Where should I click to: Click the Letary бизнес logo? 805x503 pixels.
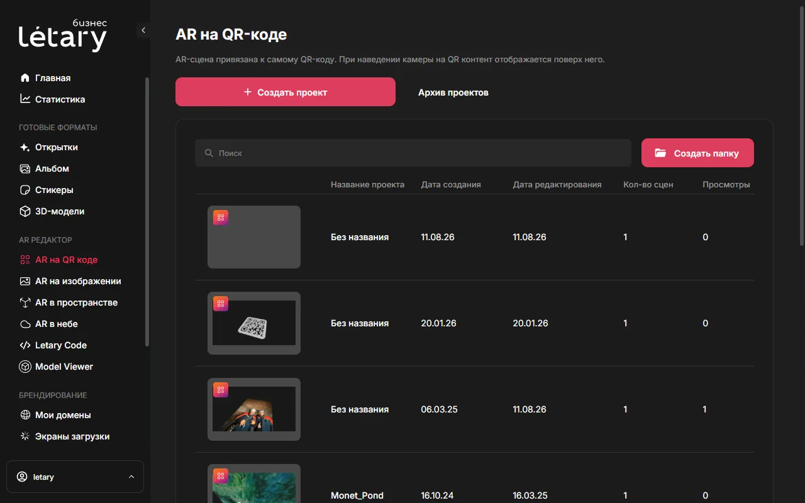point(63,36)
